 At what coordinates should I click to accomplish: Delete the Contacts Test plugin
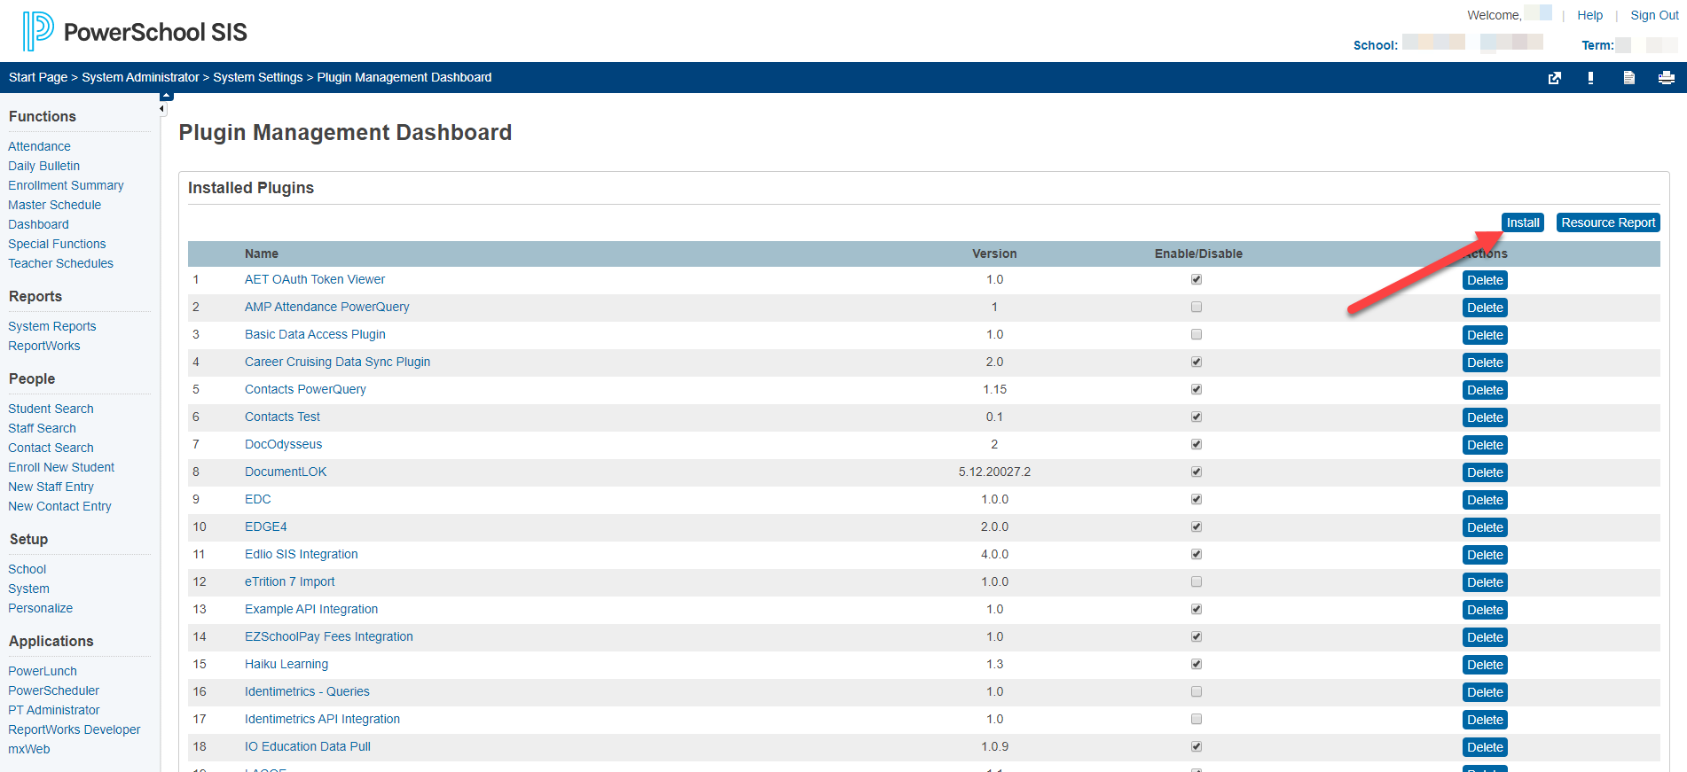pos(1485,417)
